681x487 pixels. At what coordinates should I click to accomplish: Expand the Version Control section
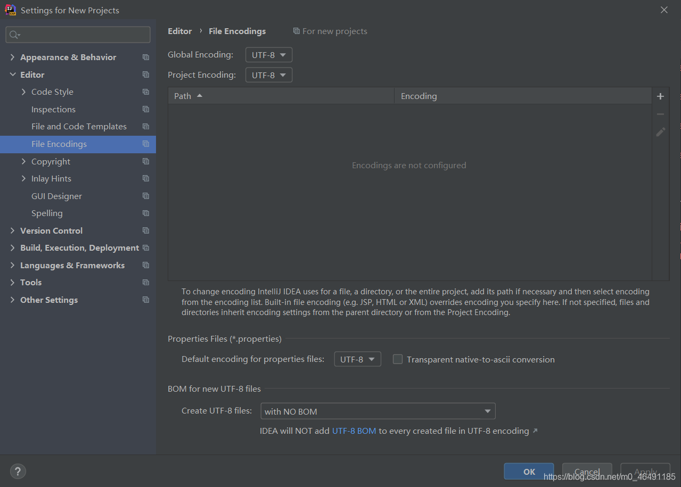[12, 230]
